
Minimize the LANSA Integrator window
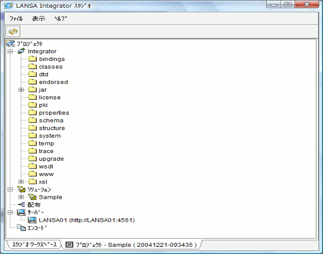[x=273, y=5]
